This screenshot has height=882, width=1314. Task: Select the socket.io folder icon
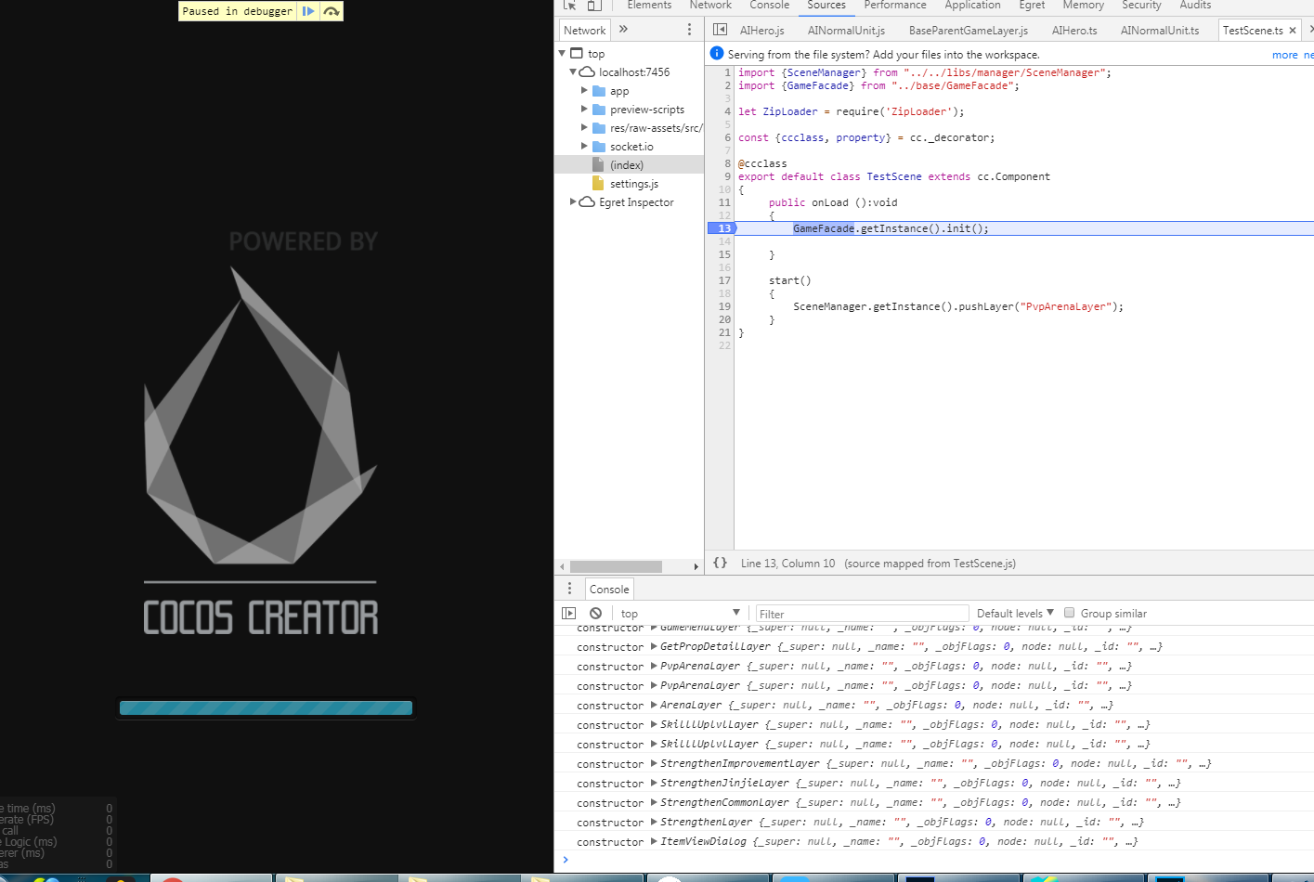pyautogui.click(x=599, y=147)
